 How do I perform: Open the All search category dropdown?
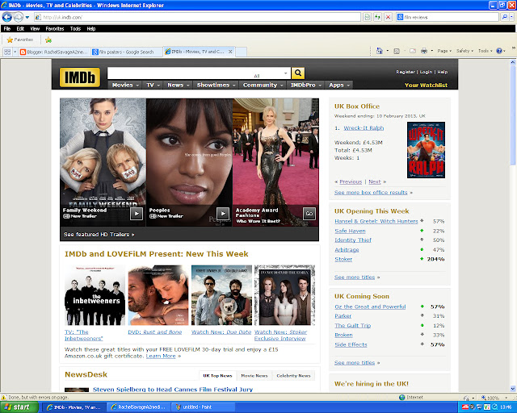point(271,73)
